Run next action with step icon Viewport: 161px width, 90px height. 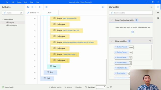tap(40, 7)
